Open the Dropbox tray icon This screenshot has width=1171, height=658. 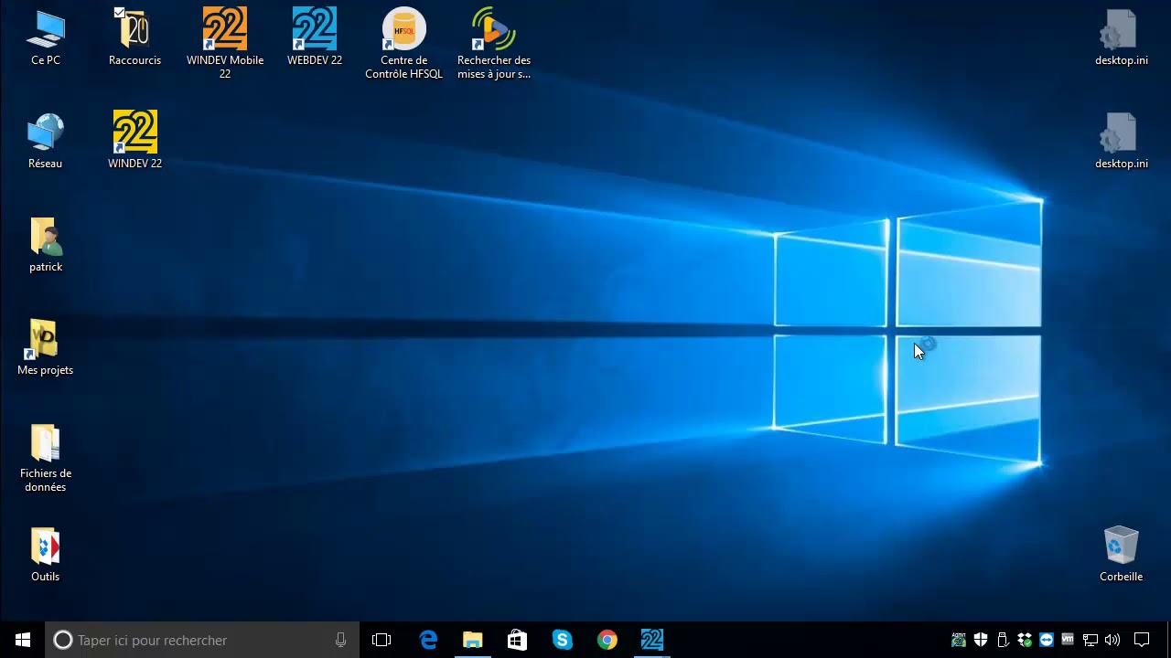point(1025,640)
